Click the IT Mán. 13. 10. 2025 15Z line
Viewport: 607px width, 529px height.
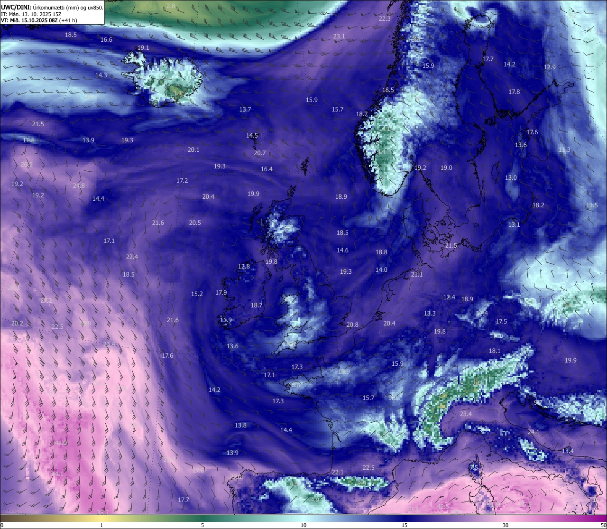(x=31, y=14)
